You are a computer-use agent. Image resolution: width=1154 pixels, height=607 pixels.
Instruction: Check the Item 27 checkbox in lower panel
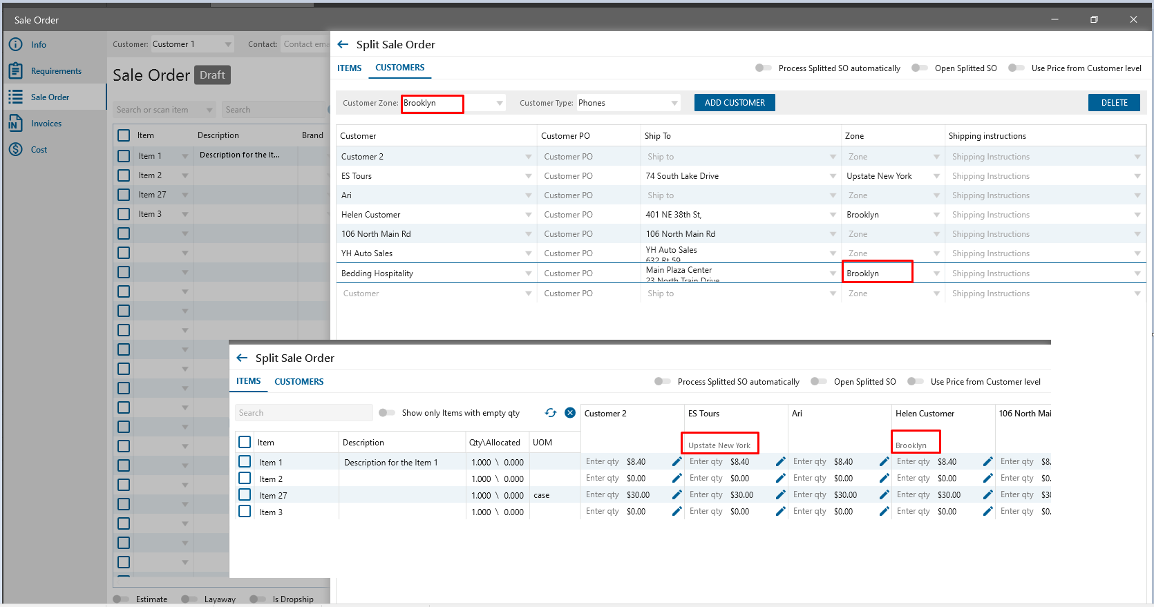point(245,495)
